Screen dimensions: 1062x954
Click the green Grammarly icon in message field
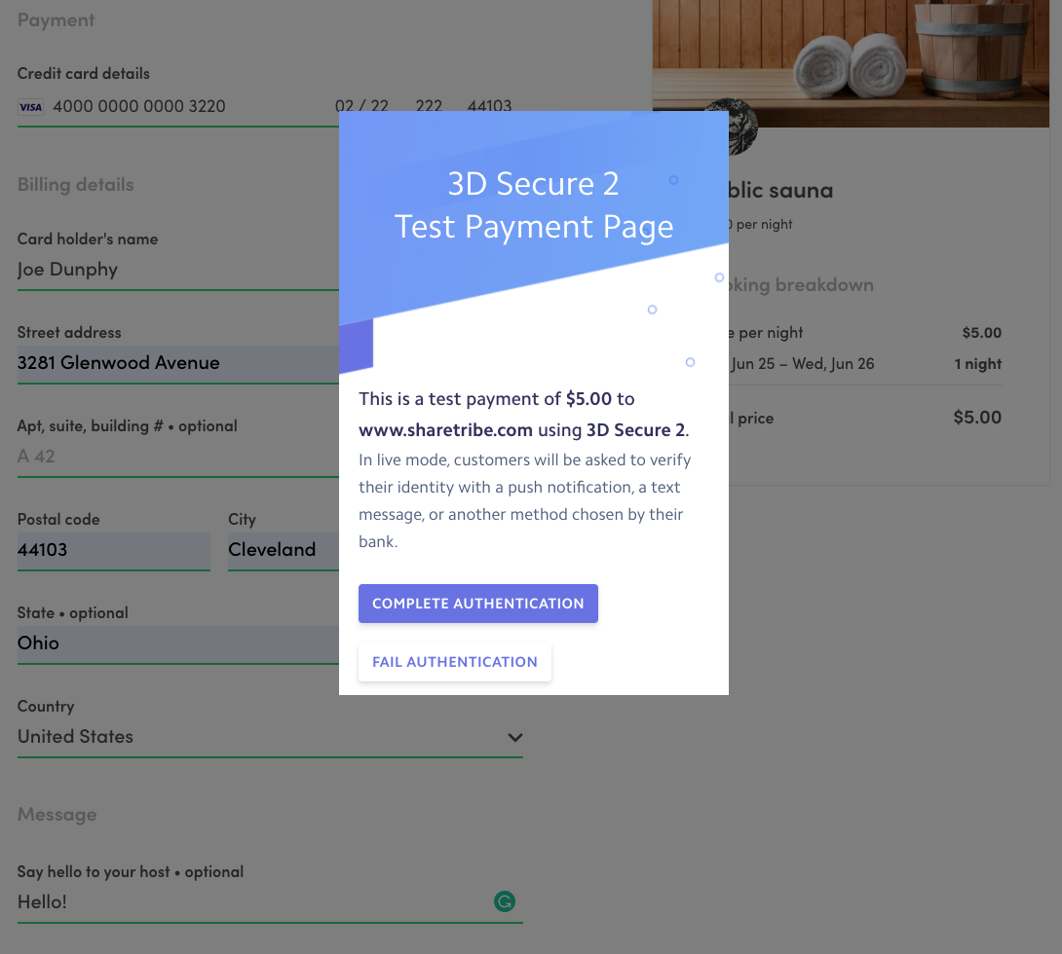pos(504,902)
